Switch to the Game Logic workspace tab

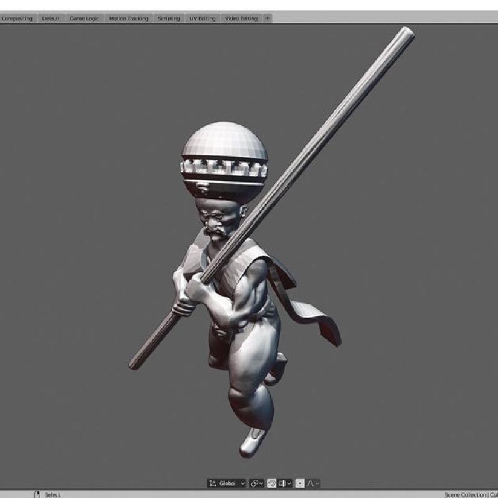(x=84, y=19)
